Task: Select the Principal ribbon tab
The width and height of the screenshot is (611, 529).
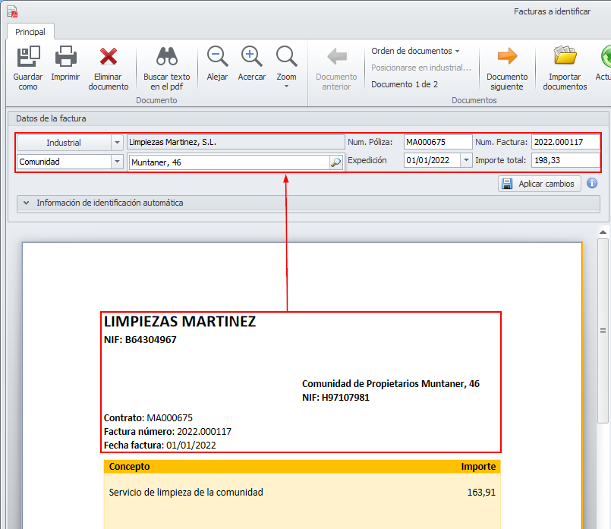Action: click(x=30, y=32)
